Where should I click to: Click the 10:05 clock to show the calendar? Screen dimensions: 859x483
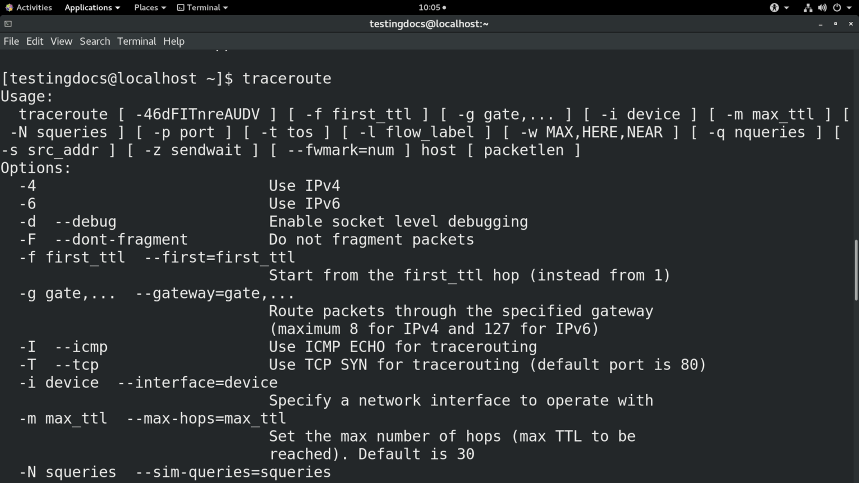coord(432,7)
